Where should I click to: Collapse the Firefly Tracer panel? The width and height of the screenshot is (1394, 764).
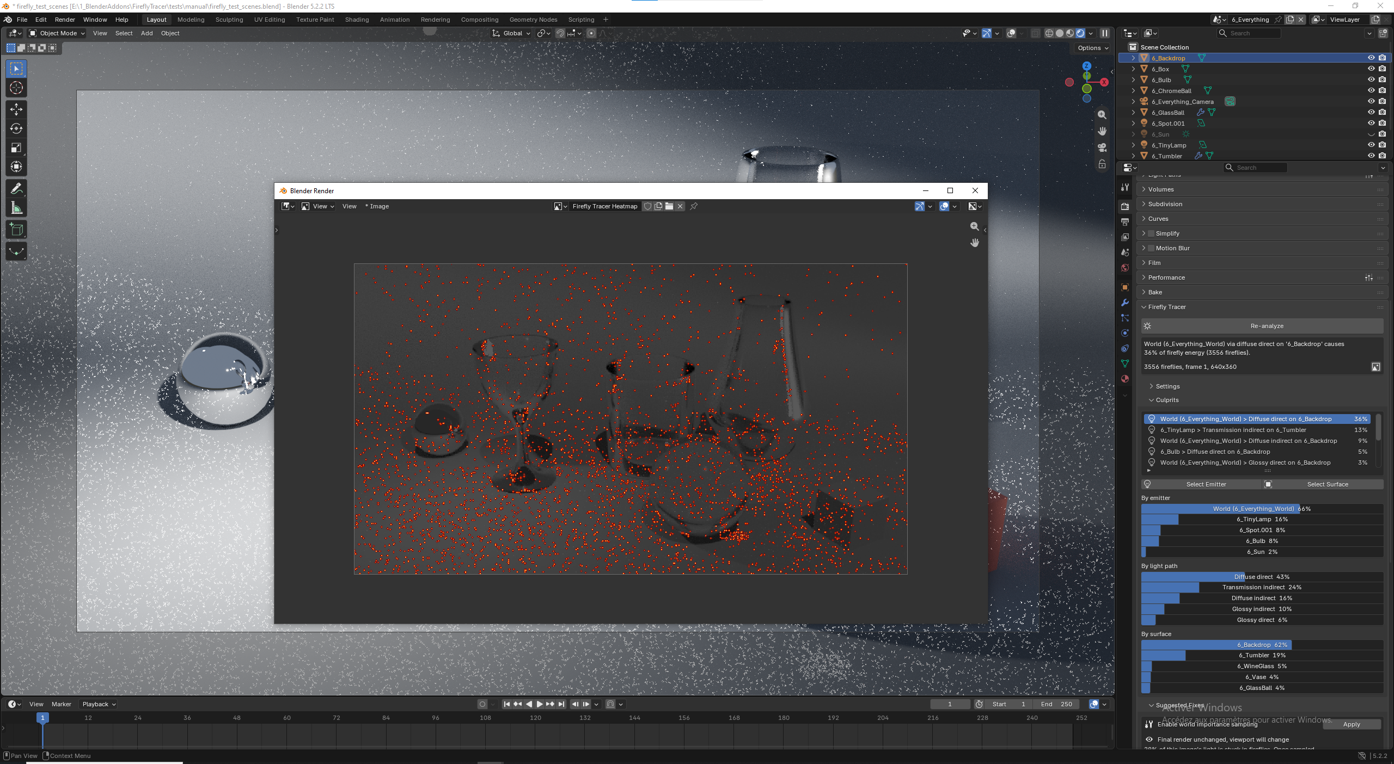[x=1262, y=307]
